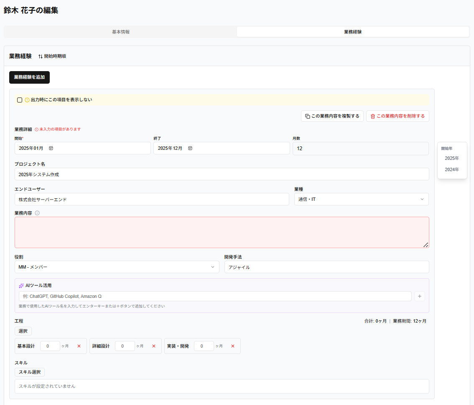The height and width of the screenshot is (405, 474).
Task: Click この業務内容を複製する button
Action: click(x=332, y=116)
